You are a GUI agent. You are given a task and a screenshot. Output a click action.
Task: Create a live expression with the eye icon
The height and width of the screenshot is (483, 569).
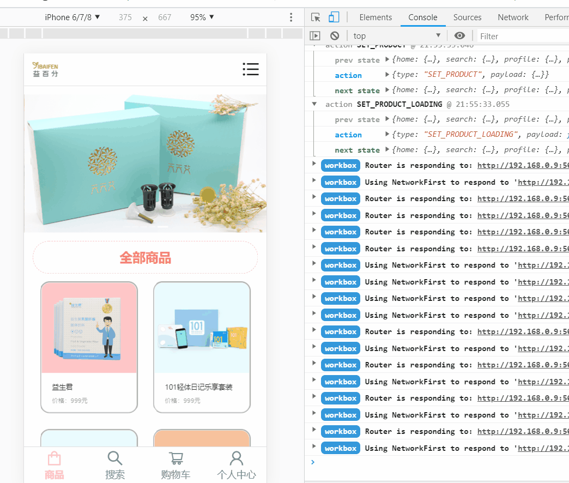[459, 35]
